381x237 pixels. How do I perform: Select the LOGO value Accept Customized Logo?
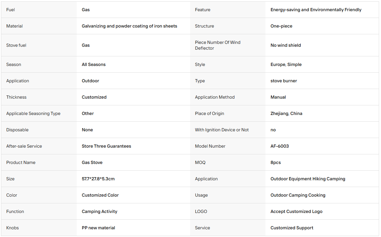[x=297, y=212]
